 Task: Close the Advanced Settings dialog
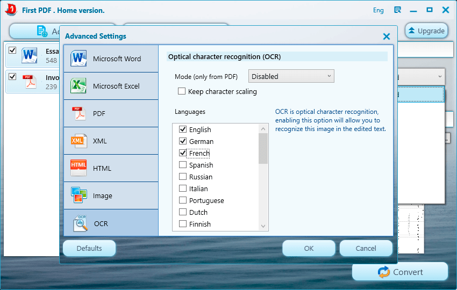pos(386,37)
